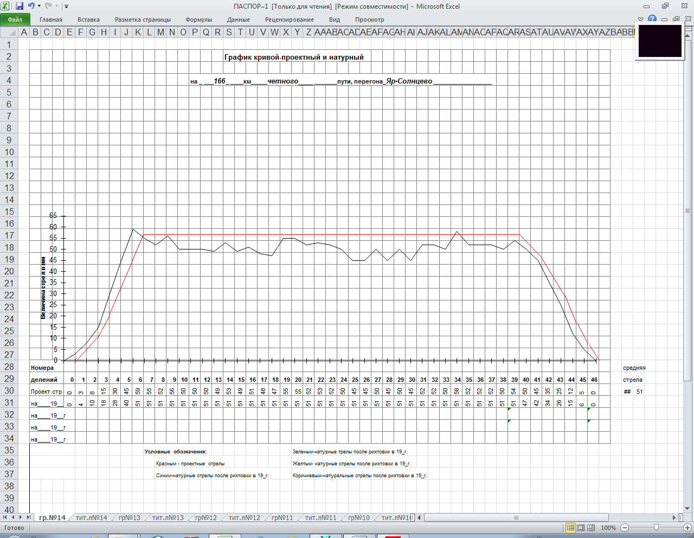Open the Формулы ribbon tab
Image resolution: width=694 pixels, height=538 pixels.
click(x=198, y=20)
